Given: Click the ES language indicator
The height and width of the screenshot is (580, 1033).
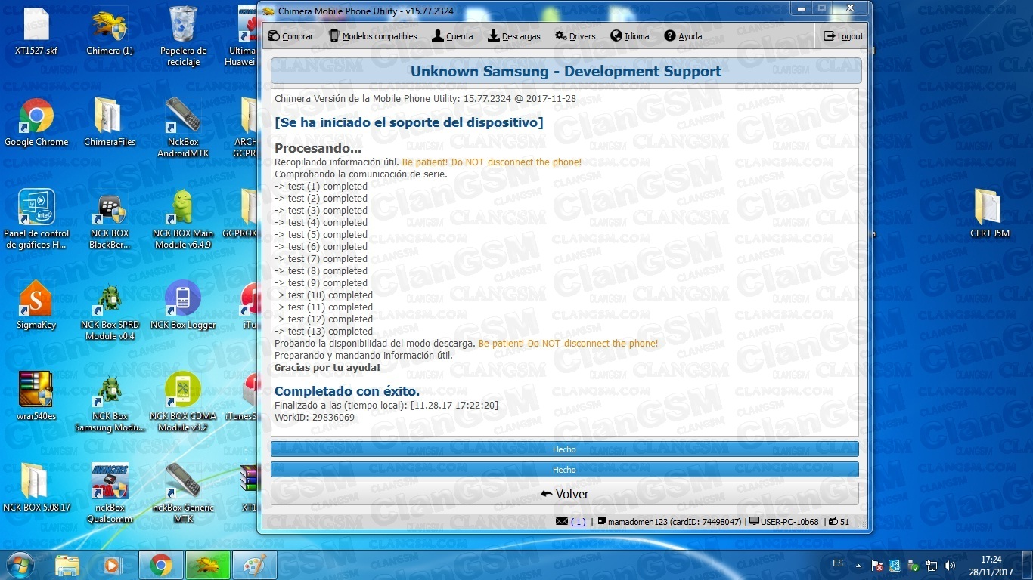Looking at the screenshot, I should click(838, 563).
